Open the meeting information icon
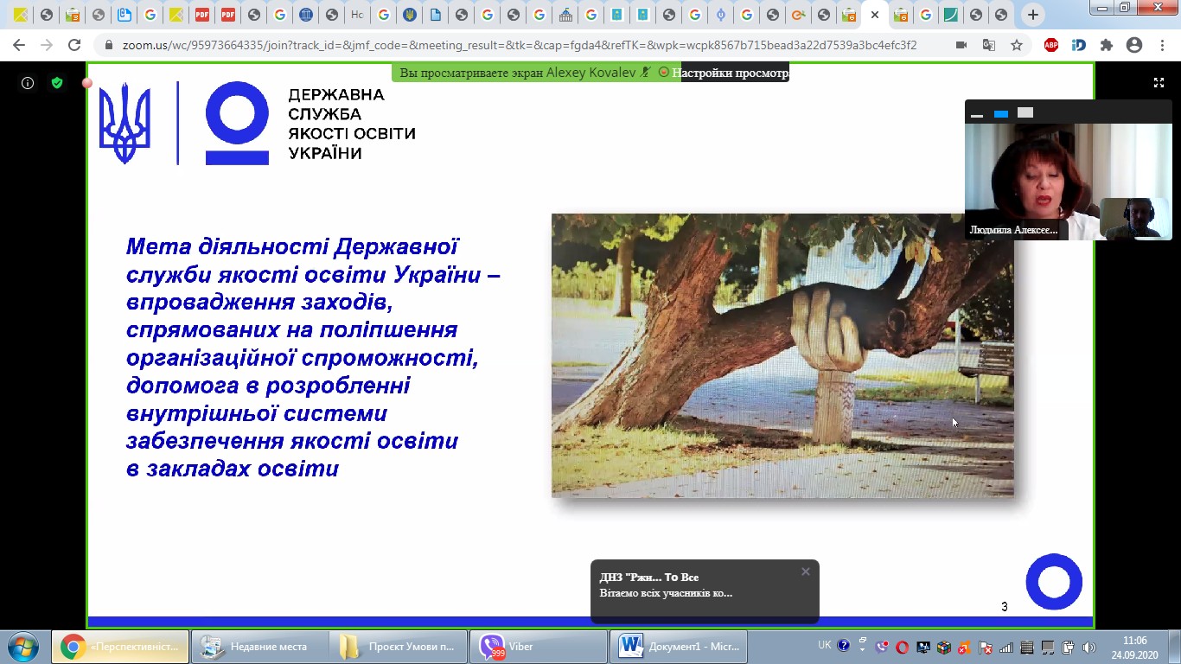The height and width of the screenshot is (664, 1181). [x=28, y=83]
